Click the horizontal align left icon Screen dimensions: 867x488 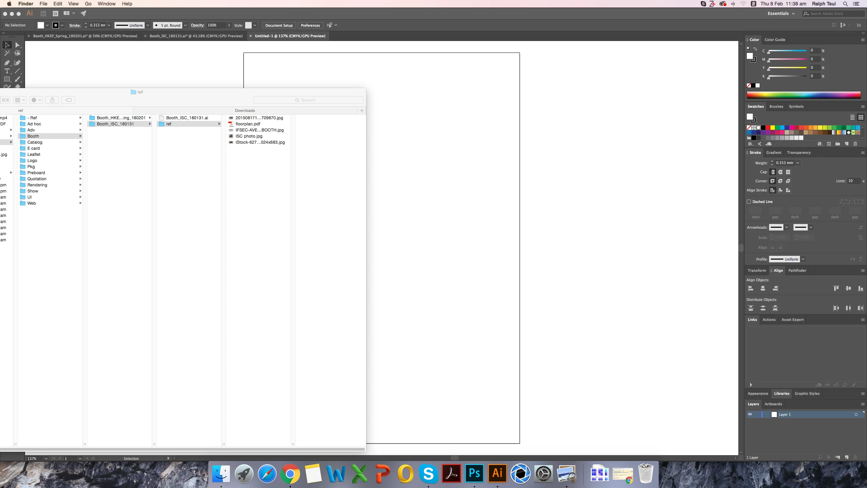[x=750, y=288]
